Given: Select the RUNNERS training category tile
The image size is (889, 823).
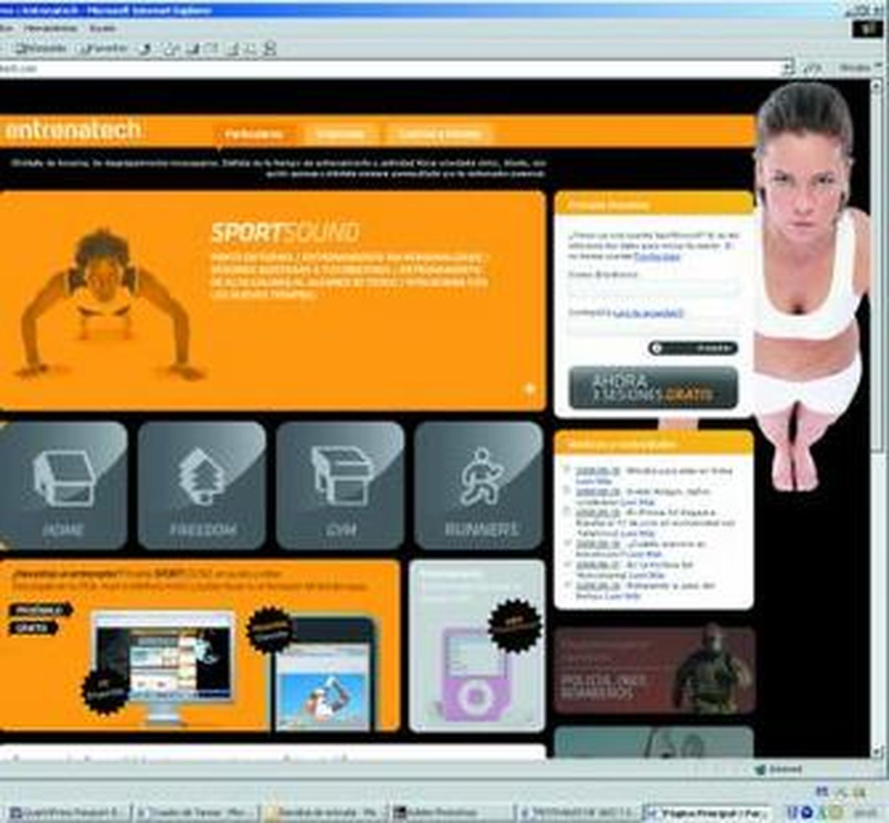Looking at the screenshot, I should 482,486.
